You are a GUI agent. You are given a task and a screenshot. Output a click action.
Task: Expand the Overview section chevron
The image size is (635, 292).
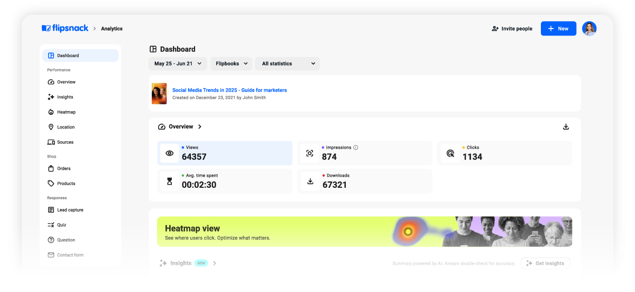[x=200, y=127]
